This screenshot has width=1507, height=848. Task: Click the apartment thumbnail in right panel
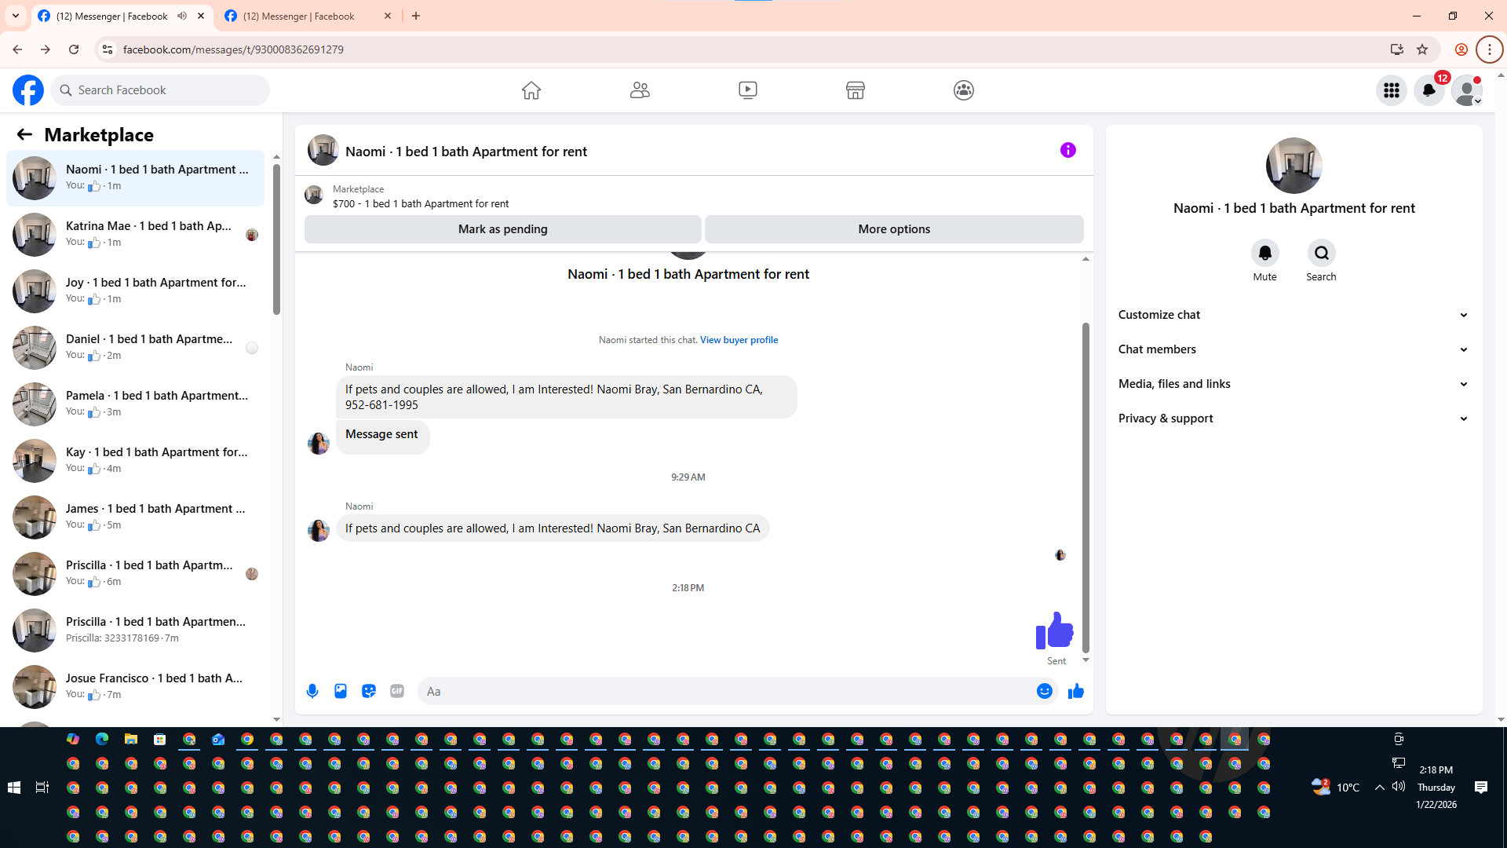coord(1294,166)
